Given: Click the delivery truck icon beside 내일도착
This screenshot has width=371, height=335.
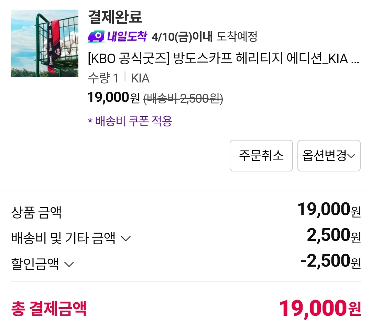Looking at the screenshot, I should [96, 36].
